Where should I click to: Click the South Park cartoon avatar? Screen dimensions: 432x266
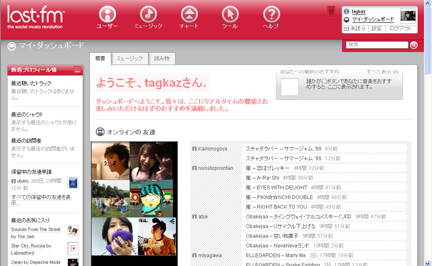pyautogui.click(x=151, y=199)
